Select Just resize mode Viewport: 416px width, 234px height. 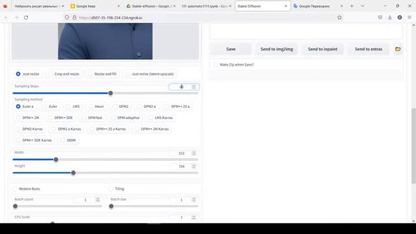[27, 74]
